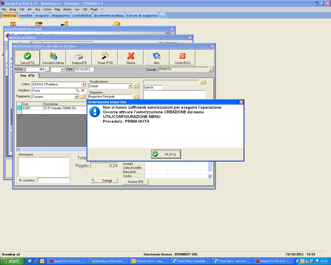Switch to the Contabilita' tab
331x265 pixels.
tap(82, 15)
